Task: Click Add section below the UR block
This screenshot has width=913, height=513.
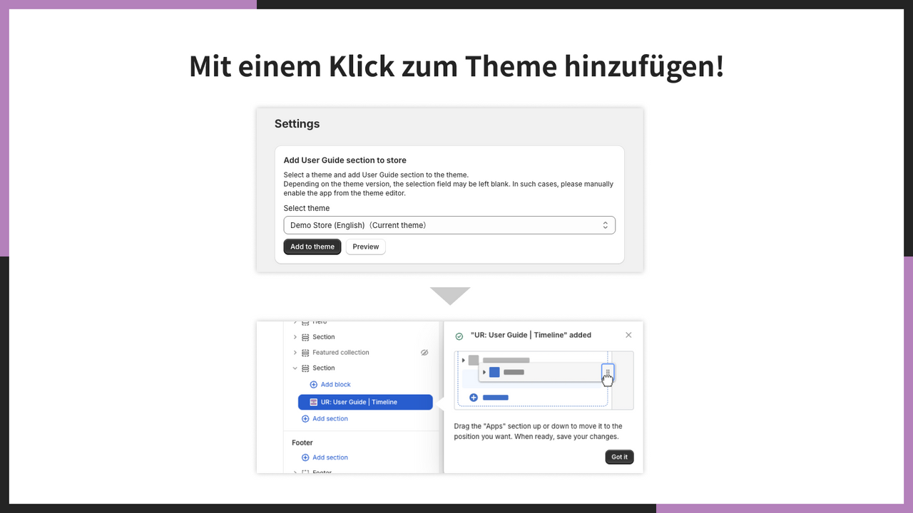Action: pos(325,419)
